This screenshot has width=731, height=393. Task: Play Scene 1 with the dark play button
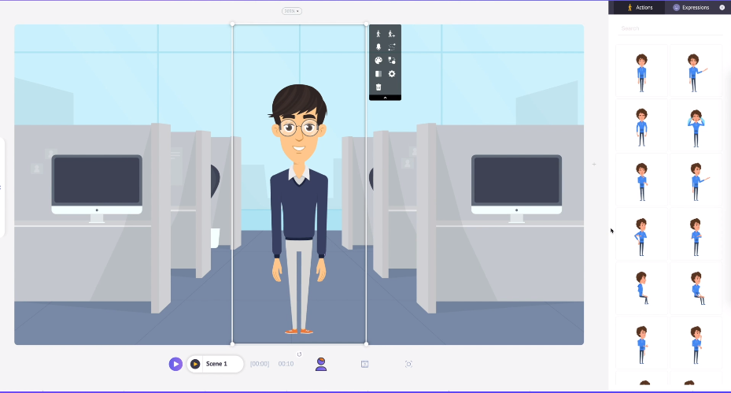[x=195, y=364]
